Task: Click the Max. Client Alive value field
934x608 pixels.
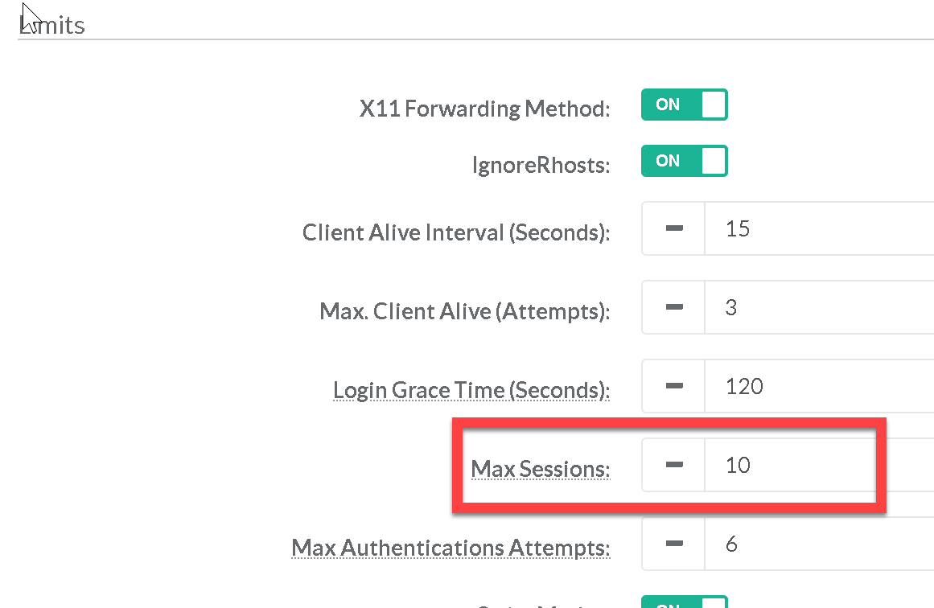Action: pyautogui.click(x=817, y=308)
